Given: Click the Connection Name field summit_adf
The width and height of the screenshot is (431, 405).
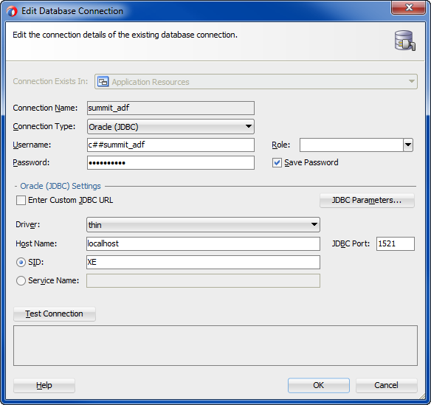Looking at the screenshot, I should (170, 108).
